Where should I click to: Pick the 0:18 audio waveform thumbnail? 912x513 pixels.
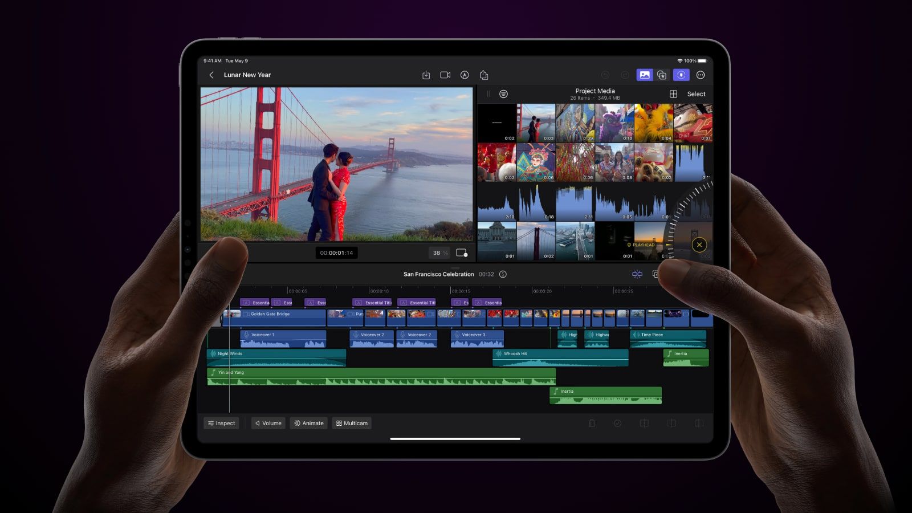pos(536,202)
